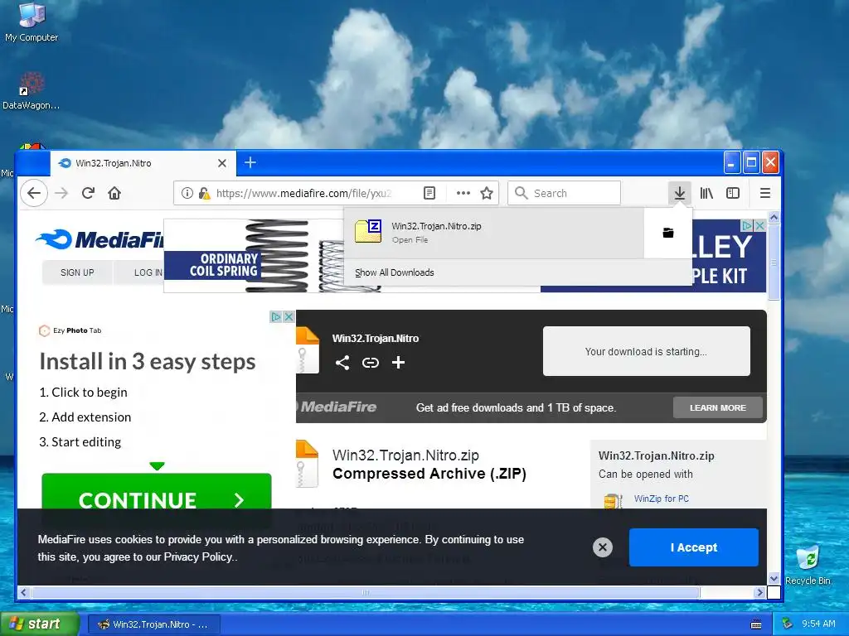This screenshot has height=636, width=849.
Task: Accept cookies with I Accept button
Action: coord(694,547)
